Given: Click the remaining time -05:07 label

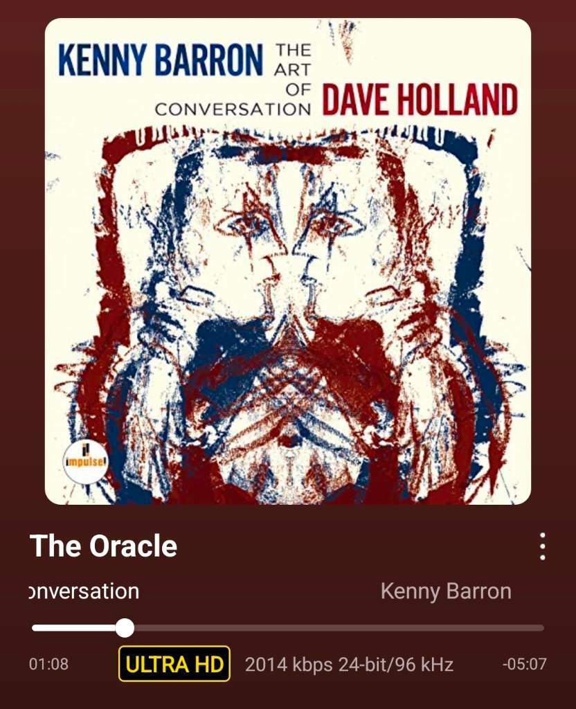Looking at the screenshot, I should point(525,664).
